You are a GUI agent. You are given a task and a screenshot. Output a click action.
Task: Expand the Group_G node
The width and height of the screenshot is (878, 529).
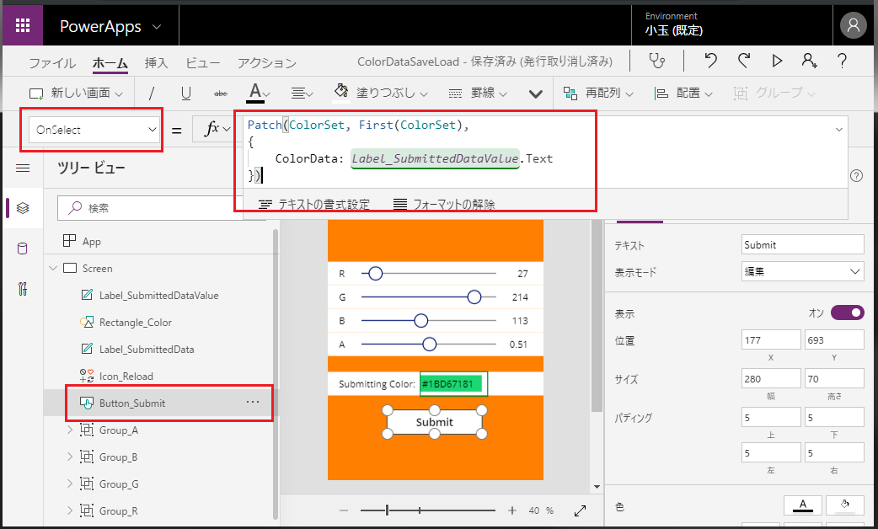(x=70, y=484)
